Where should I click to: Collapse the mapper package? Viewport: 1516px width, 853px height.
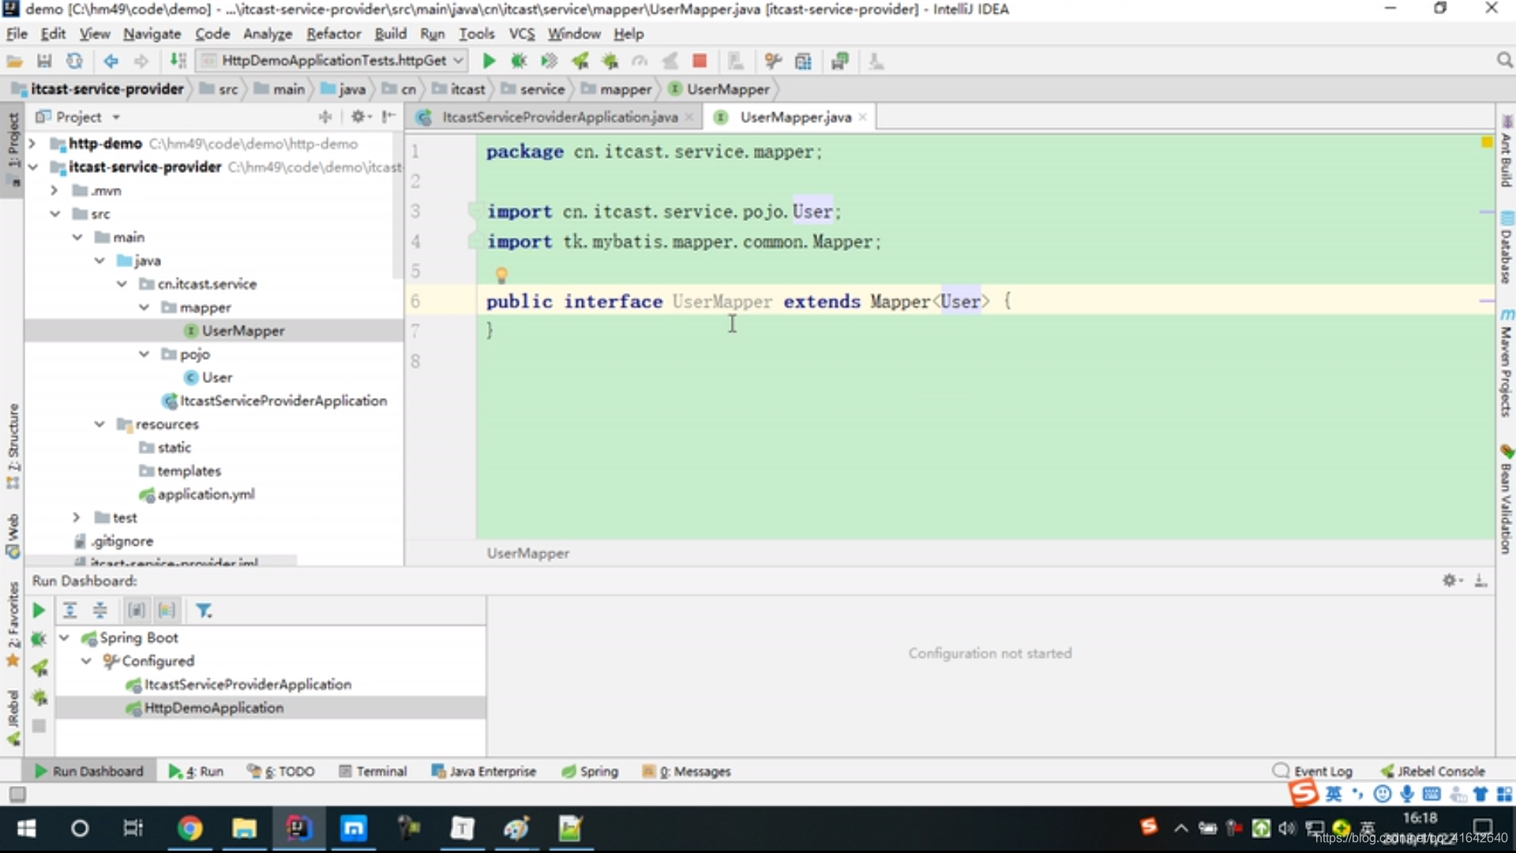(x=144, y=307)
